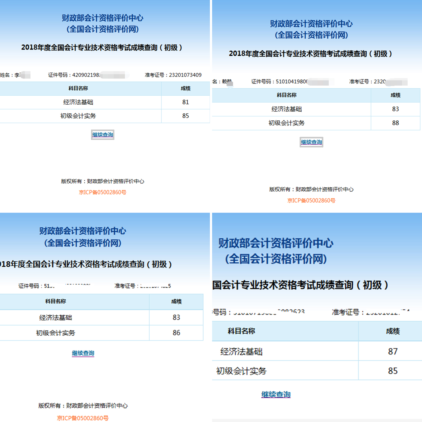Open 京ICP备05002860号 link in the panel scoring 88

point(311,201)
